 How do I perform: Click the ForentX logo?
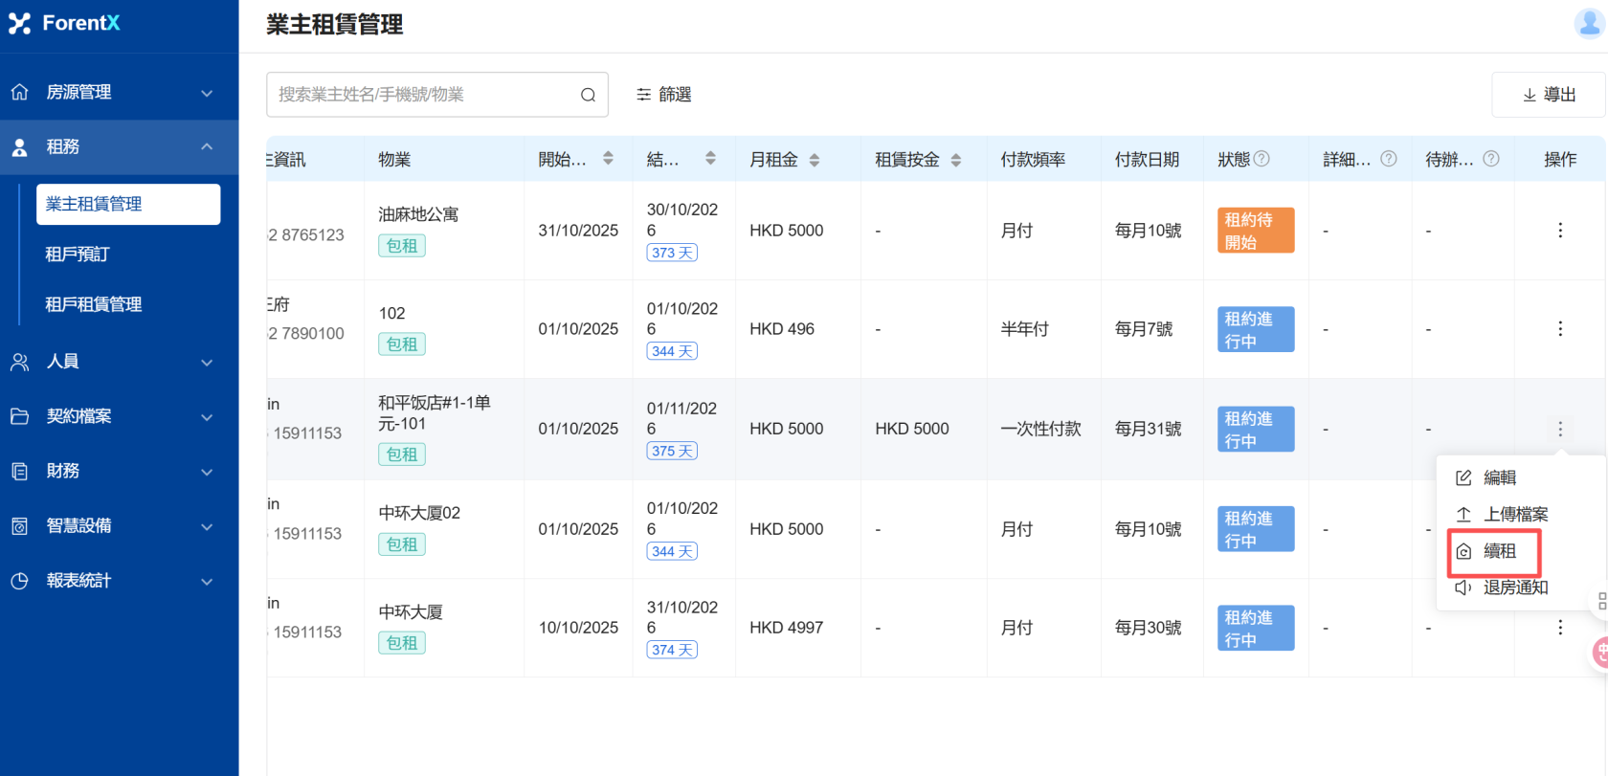pos(65,23)
